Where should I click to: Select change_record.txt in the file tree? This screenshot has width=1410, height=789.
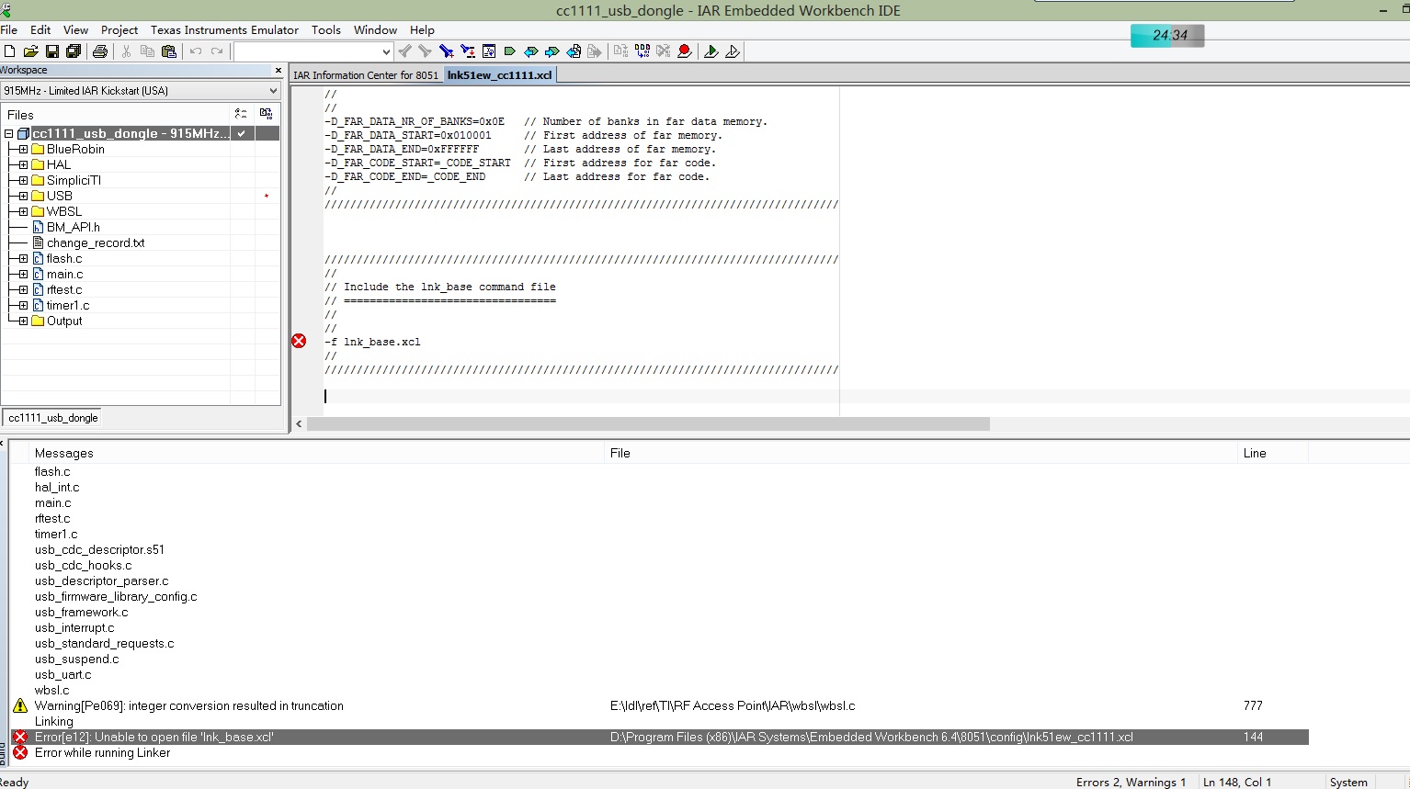pyautogui.click(x=96, y=242)
